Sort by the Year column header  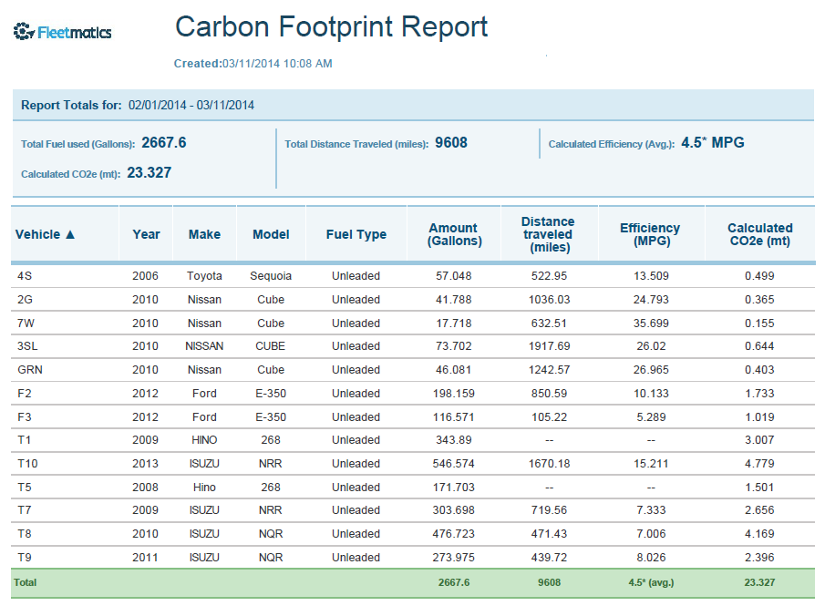[146, 234]
